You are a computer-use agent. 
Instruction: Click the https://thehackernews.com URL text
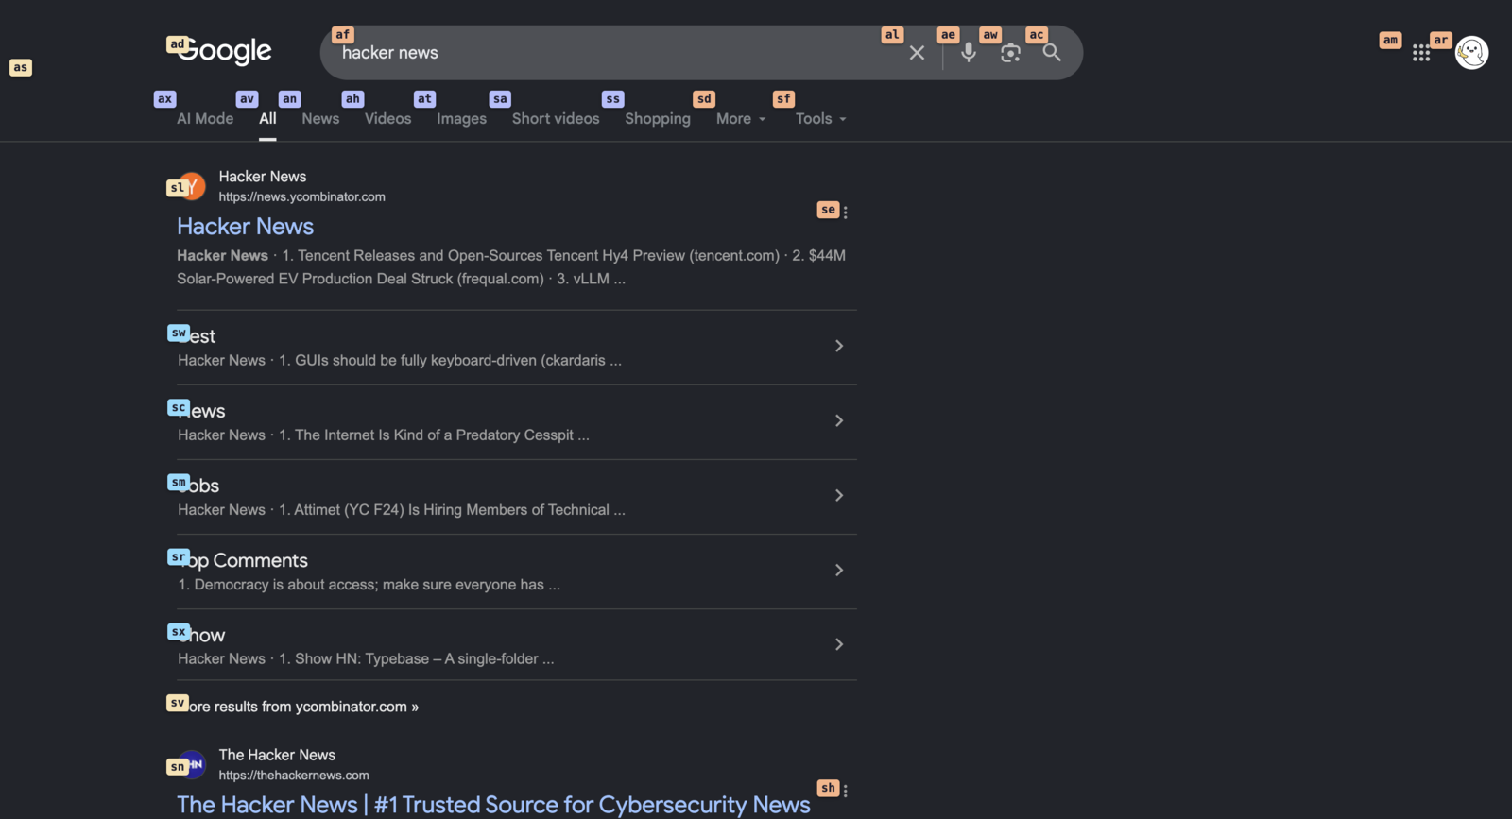tap(294, 776)
